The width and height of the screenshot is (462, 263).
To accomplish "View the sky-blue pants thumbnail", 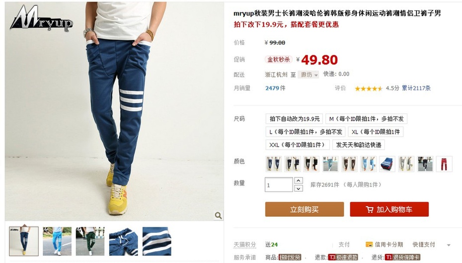I will click(x=57, y=241).
